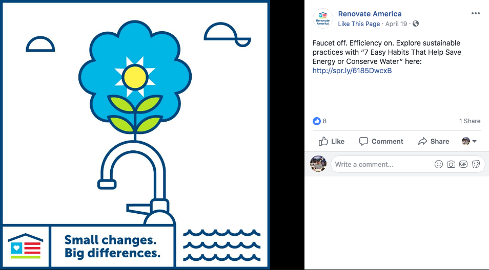
Task: Open the three-dot post options menu
Action: click(x=475, y=13)
